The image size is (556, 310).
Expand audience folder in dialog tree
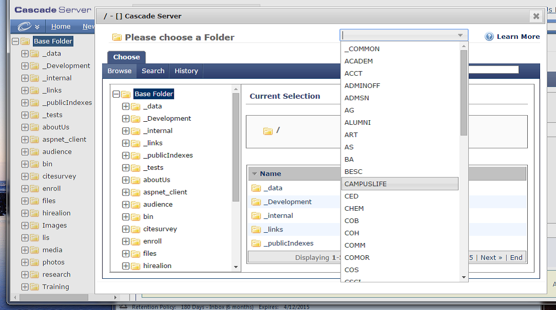coord(126,204)
